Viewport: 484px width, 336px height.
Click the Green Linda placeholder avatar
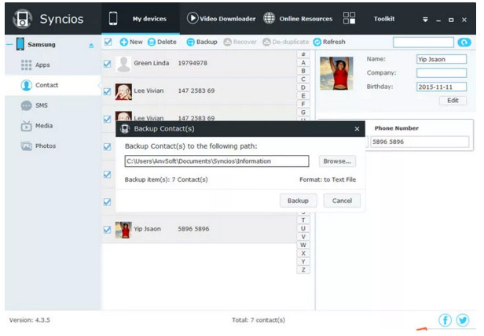(123, 64)
